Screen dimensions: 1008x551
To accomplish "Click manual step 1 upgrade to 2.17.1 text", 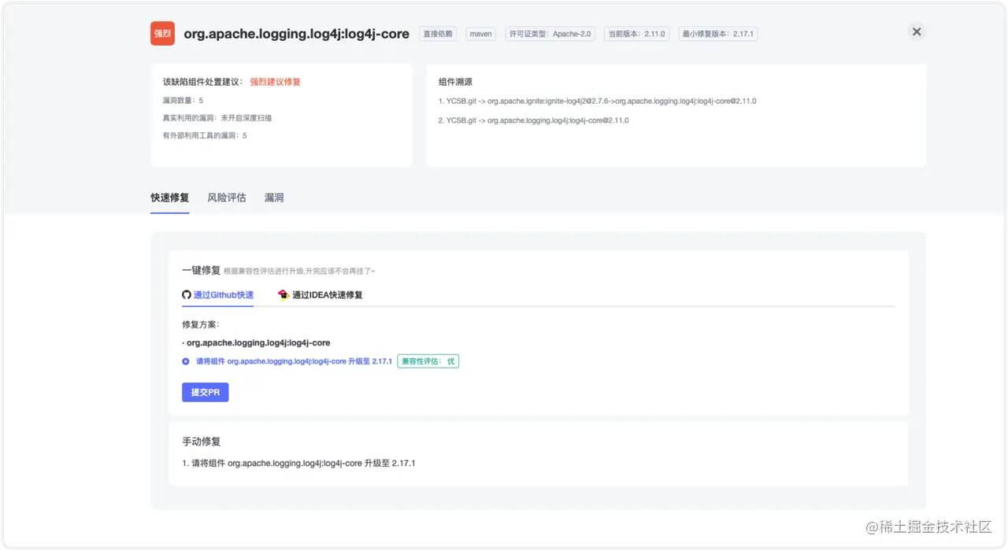I will click(298, 464).
